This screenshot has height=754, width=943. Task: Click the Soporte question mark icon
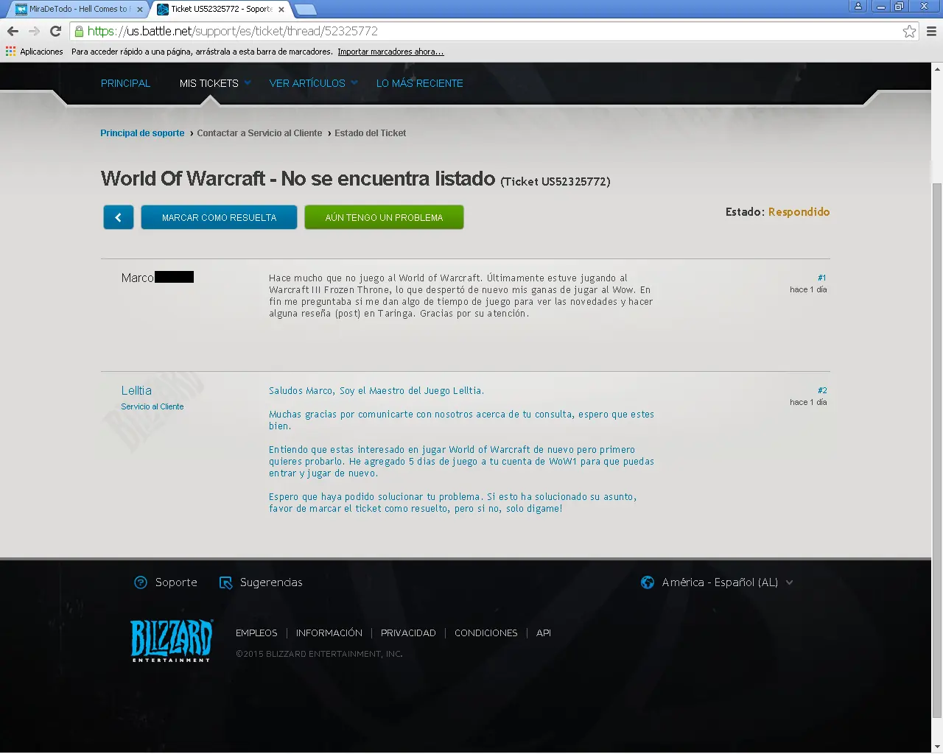[141, 582]
